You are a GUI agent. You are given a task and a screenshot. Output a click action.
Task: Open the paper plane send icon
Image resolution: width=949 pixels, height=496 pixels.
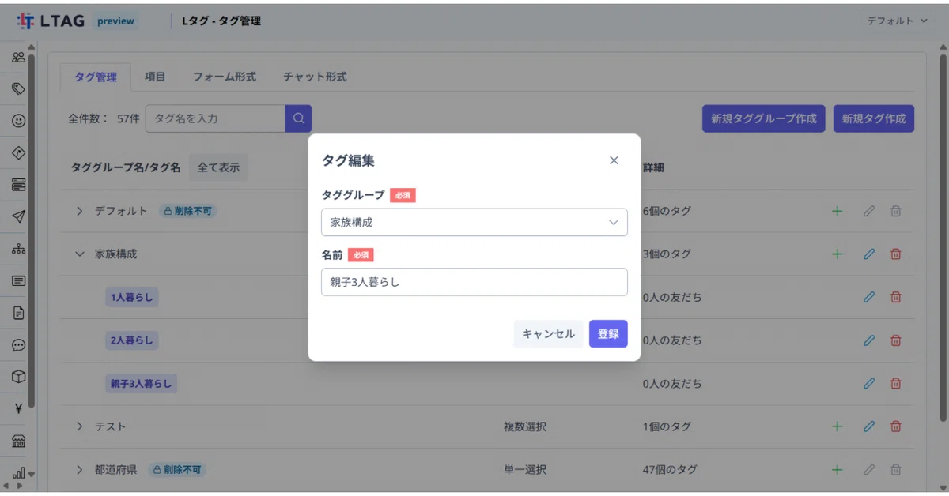coord(18,216)
